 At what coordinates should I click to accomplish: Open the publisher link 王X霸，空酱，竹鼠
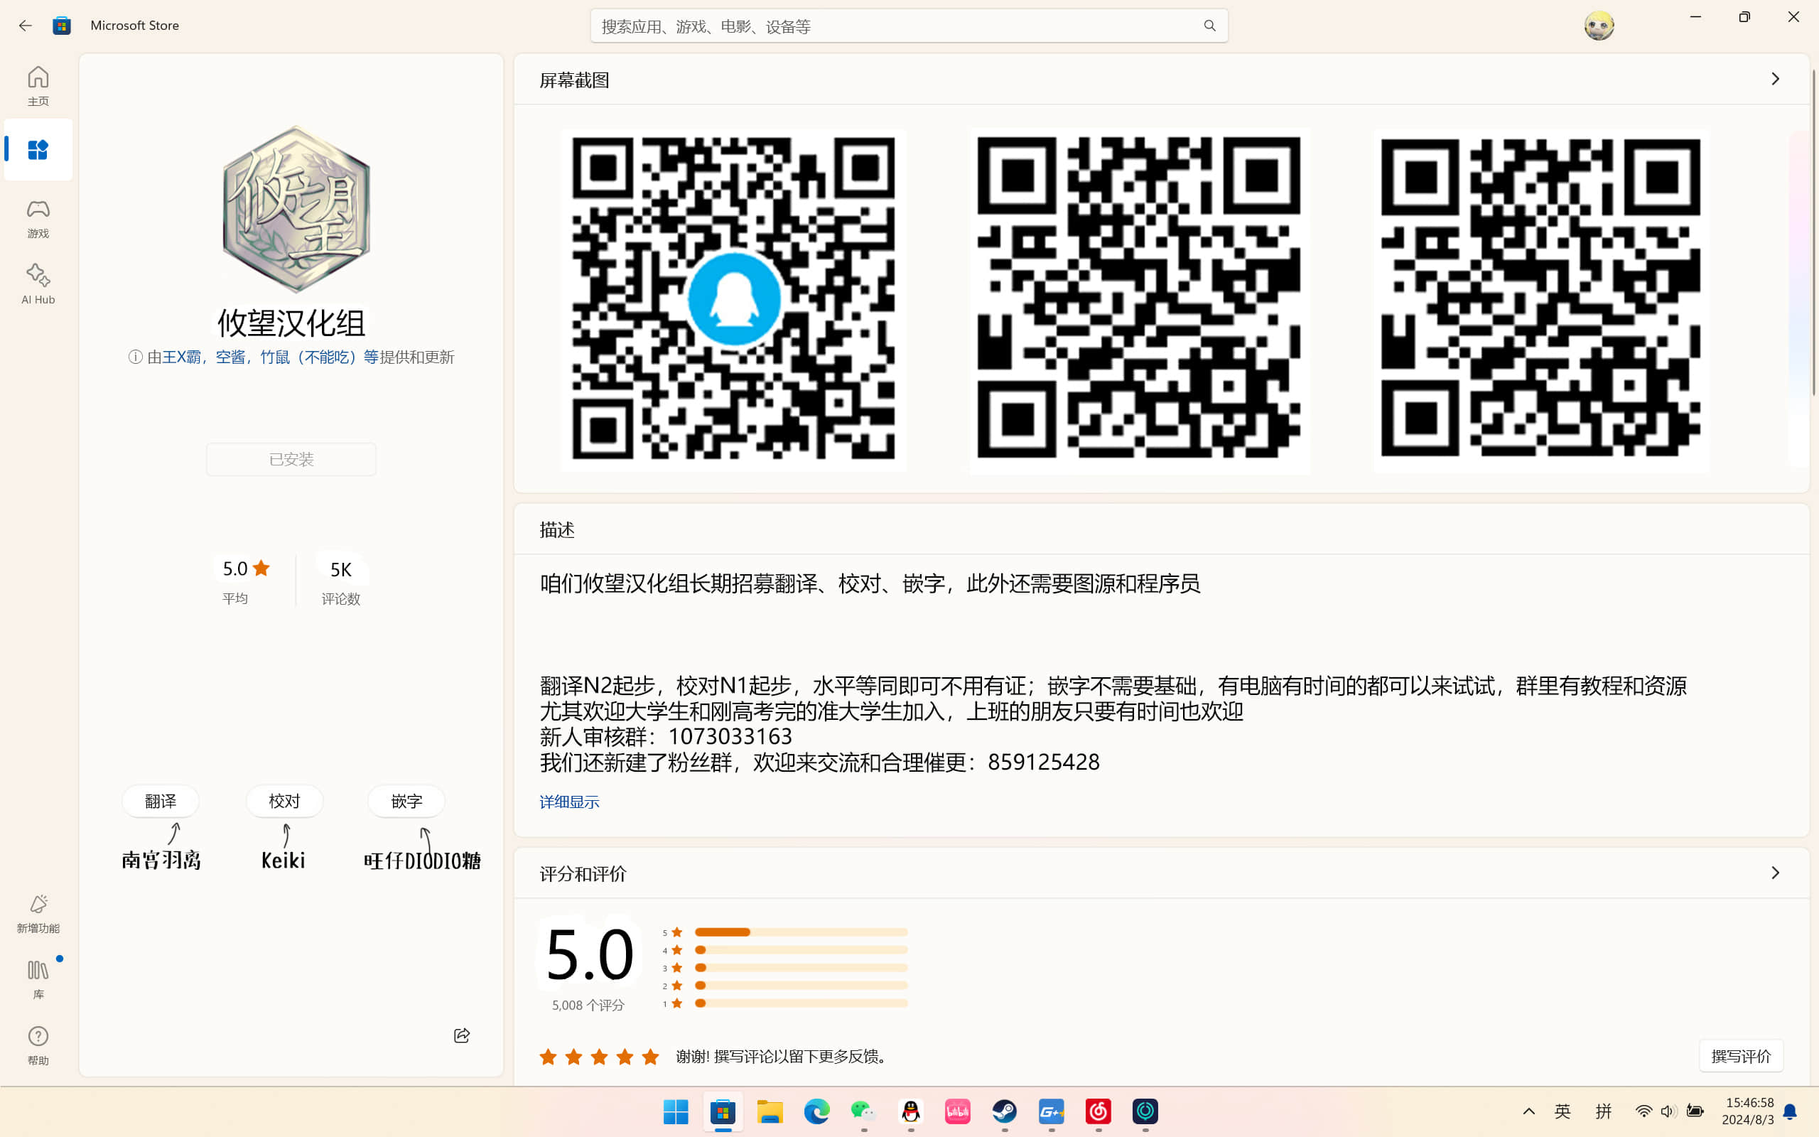click(x=271, y=357)
